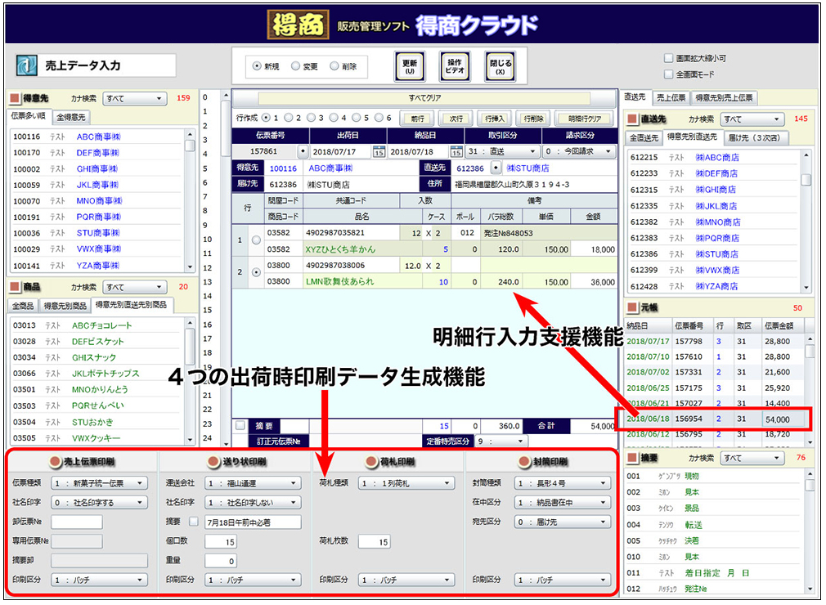Click the red circle icon for 封筒印刷
This screenshot has height=605, width=826.
[524, 462]
